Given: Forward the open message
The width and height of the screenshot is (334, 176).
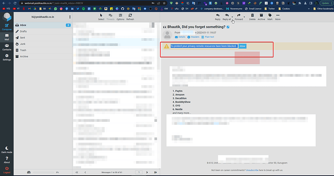Looking at the screenshot, I should [239, 17].
